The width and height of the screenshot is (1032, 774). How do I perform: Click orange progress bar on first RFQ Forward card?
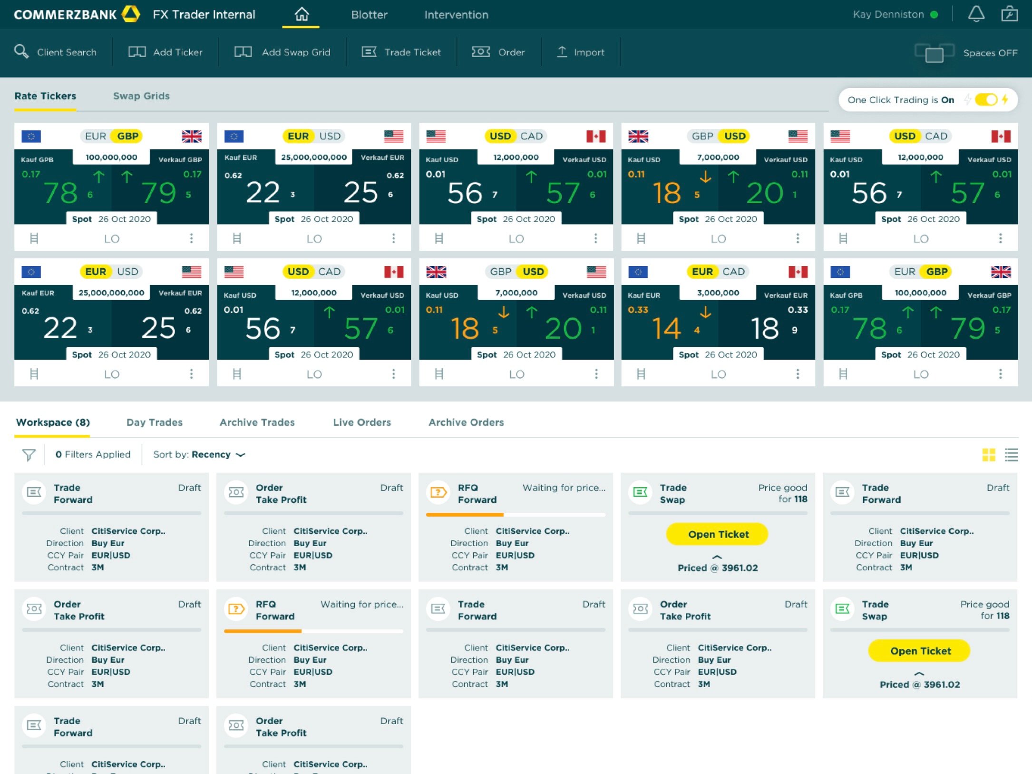(464, 514)
